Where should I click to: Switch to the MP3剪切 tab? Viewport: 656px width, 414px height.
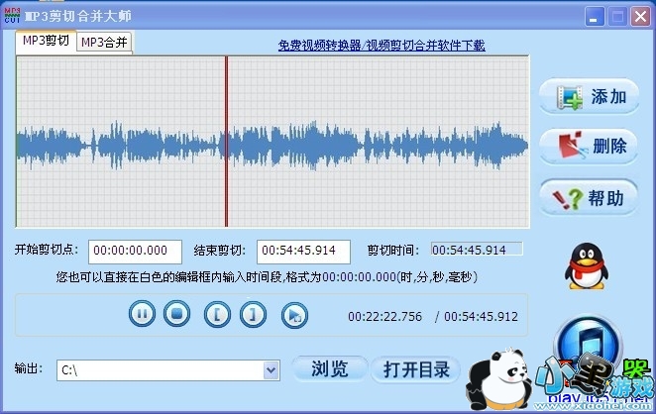46,42
